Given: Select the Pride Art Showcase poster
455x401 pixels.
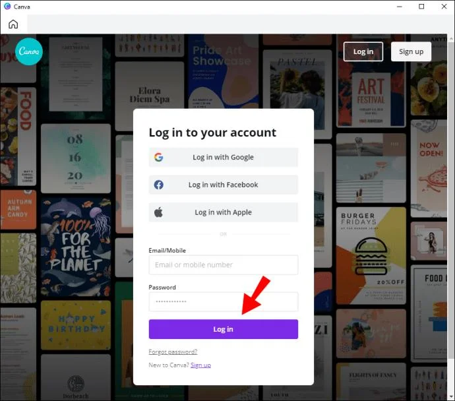Looking at the screenshot, I should (223, 71).
